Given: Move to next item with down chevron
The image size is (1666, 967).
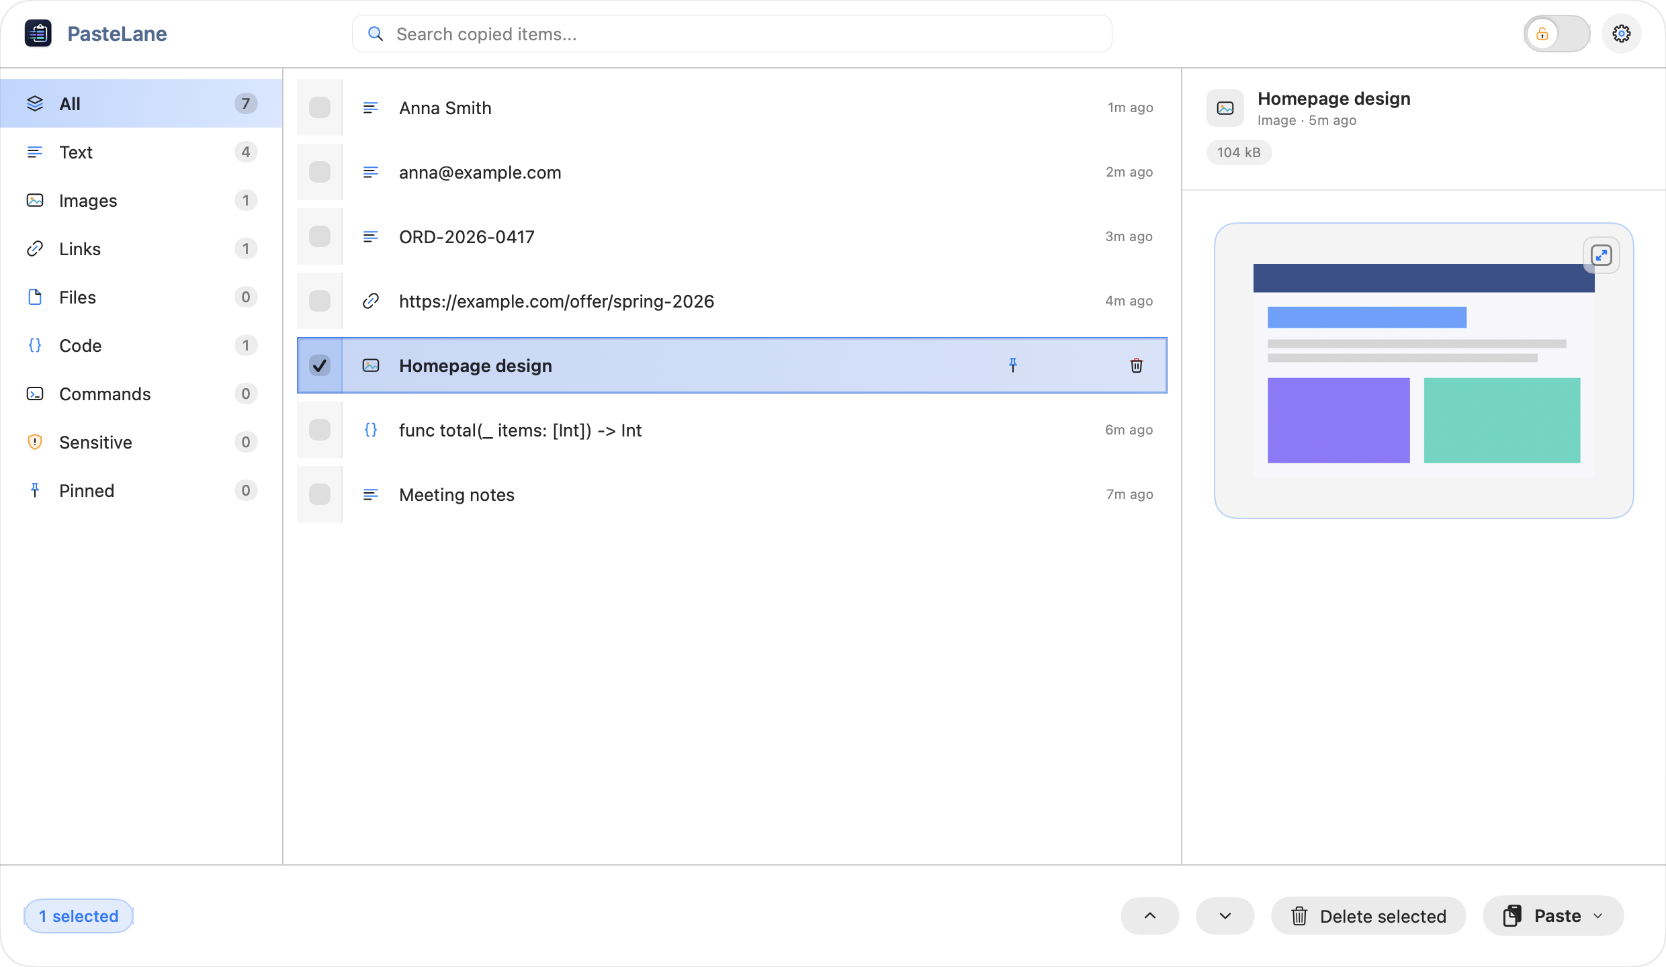Looking at the screenshot, I should point(1225,916).
